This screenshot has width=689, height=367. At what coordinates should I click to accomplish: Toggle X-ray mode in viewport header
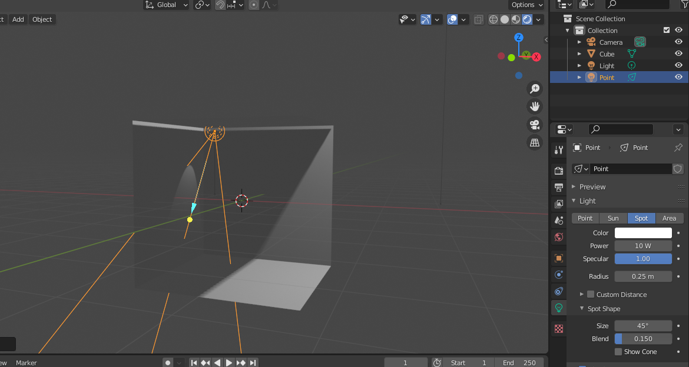(479, 19)
